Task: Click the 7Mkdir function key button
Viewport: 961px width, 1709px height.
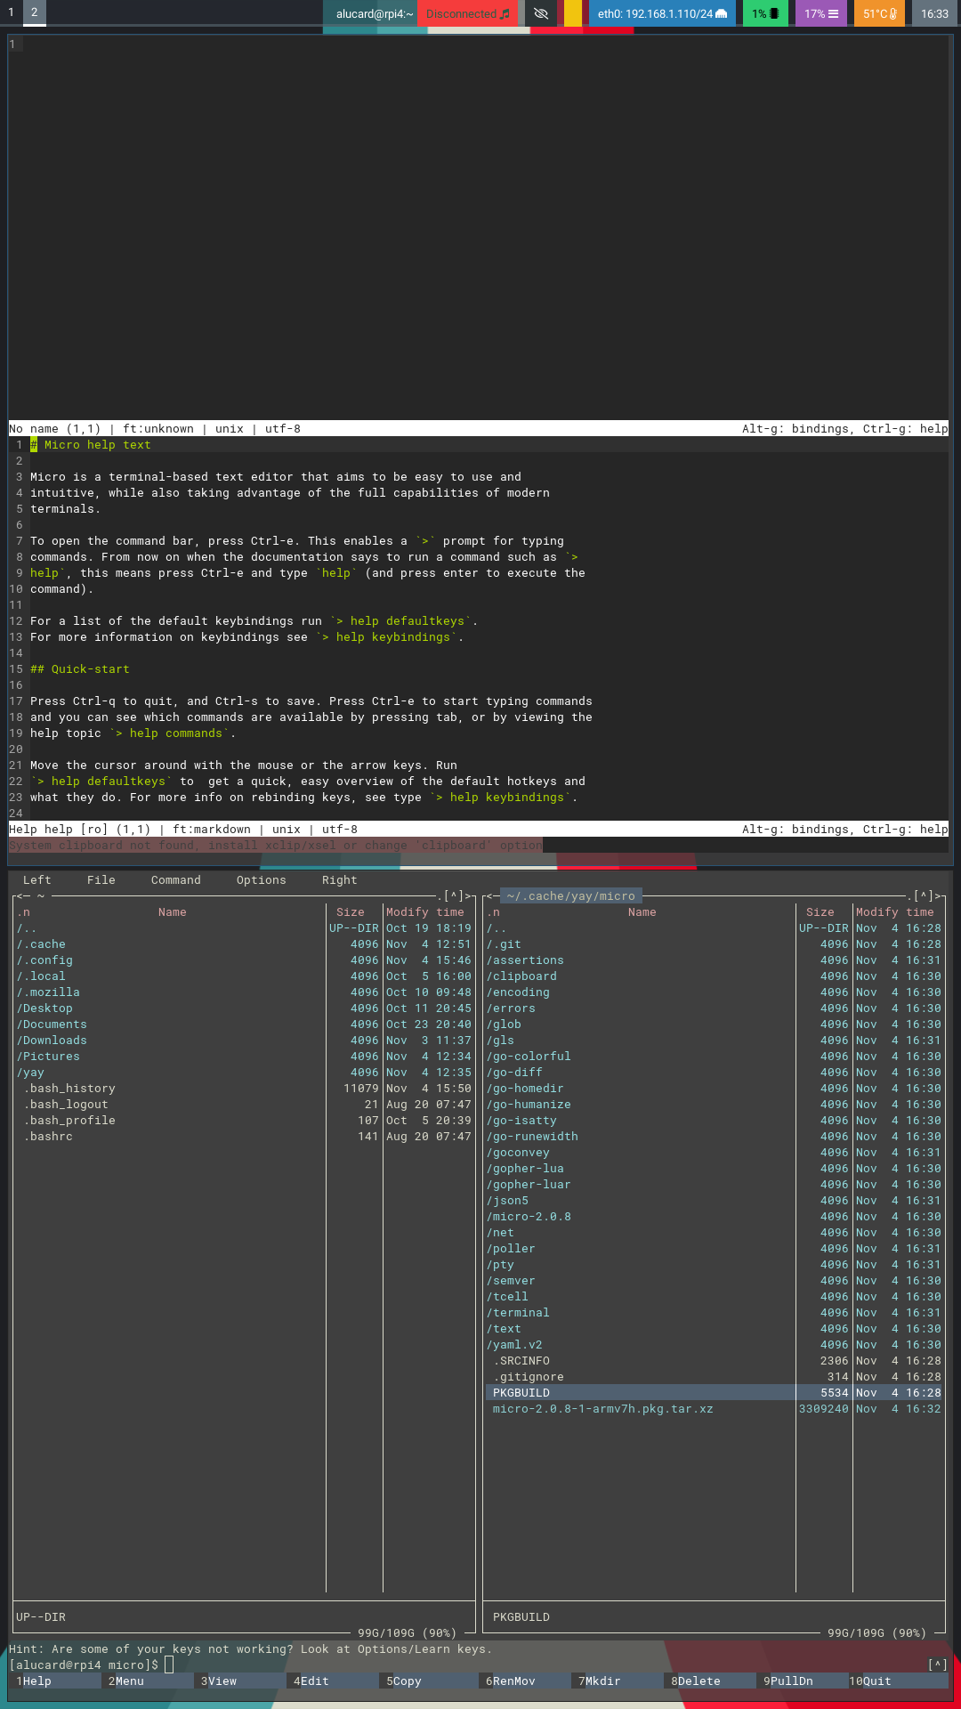Action: (x=618, y=1681)
